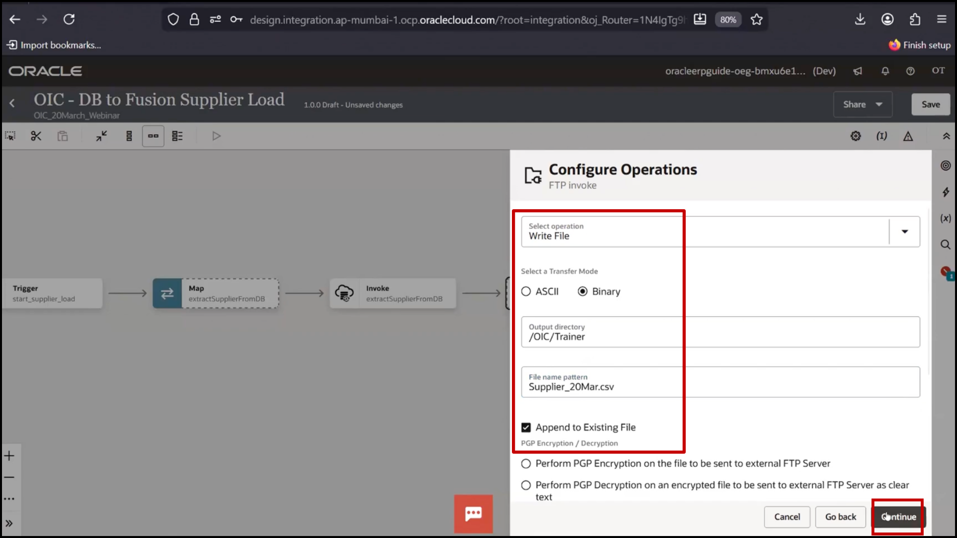The width and height of the screenshot is (957, 538).
Task: Click the Paste clipboard icon
Action: [62, 136]
